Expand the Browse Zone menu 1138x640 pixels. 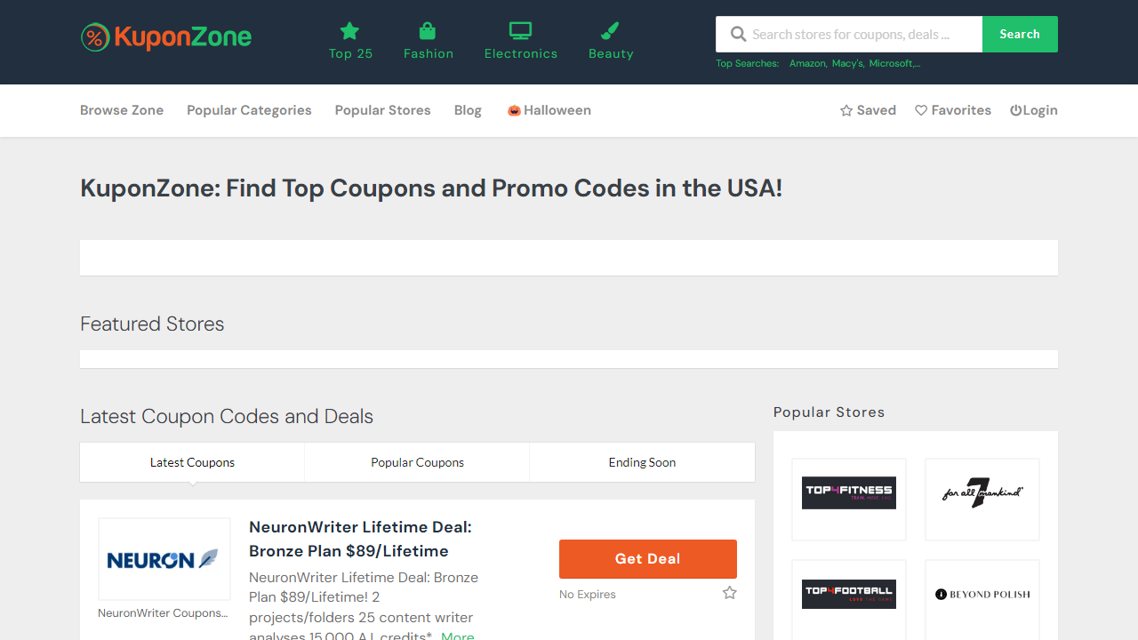122,110
